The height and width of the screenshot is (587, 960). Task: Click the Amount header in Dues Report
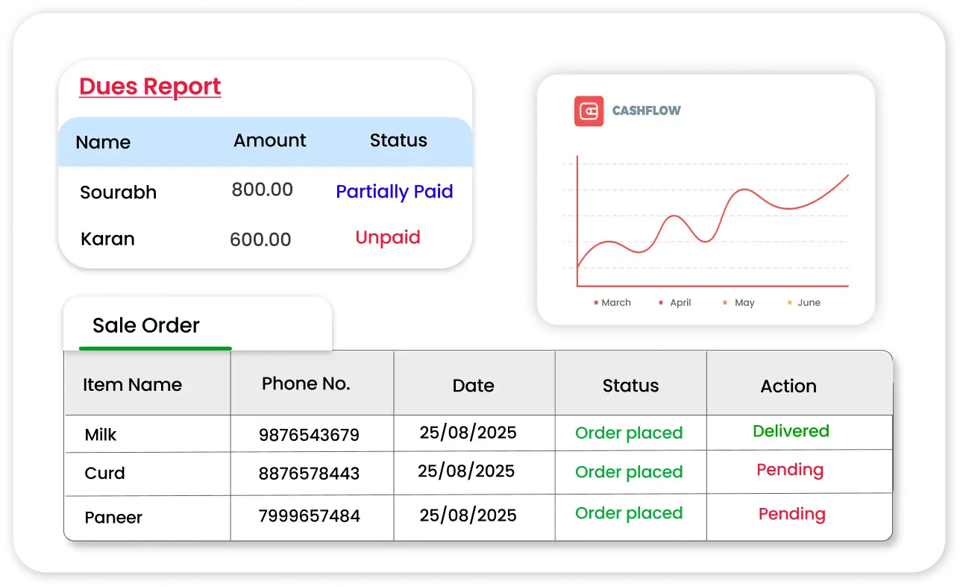click(x=269, y=141)
